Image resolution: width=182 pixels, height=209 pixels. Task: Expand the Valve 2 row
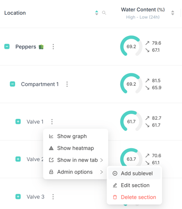click(x=18, y=159)
